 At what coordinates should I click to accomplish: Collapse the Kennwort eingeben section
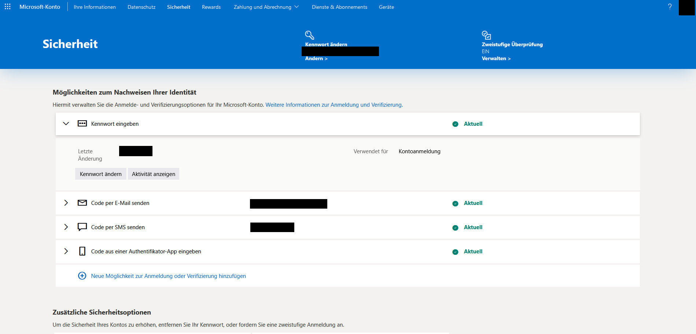pos(66,124)
